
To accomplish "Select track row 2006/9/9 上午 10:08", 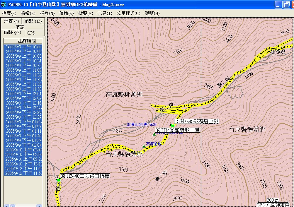I will (x=23, y=56).
